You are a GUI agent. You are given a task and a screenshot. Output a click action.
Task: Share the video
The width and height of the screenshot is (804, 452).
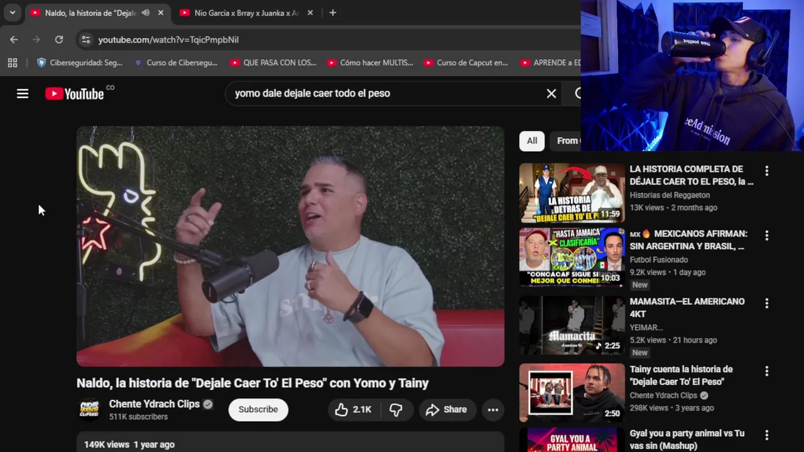447,409
